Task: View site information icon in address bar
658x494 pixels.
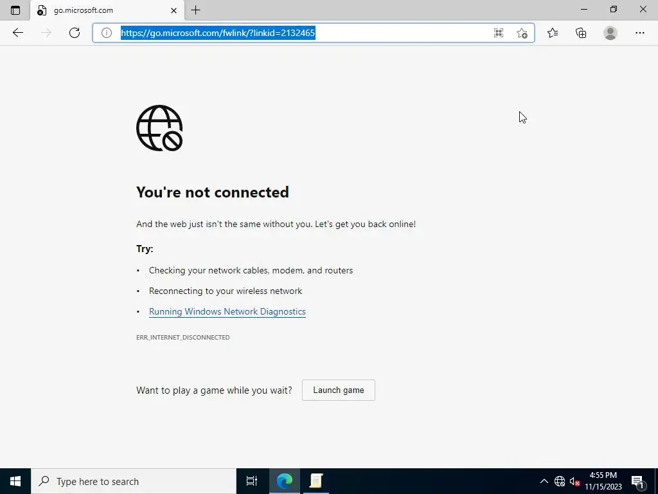Action: pyautogui.click(x=107, y=33)
